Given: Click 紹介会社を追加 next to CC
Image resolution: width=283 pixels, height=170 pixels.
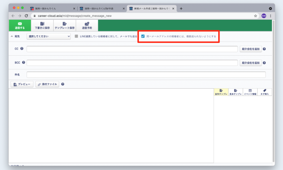Looking at the screenshot, I should click(x=251, y=49).
